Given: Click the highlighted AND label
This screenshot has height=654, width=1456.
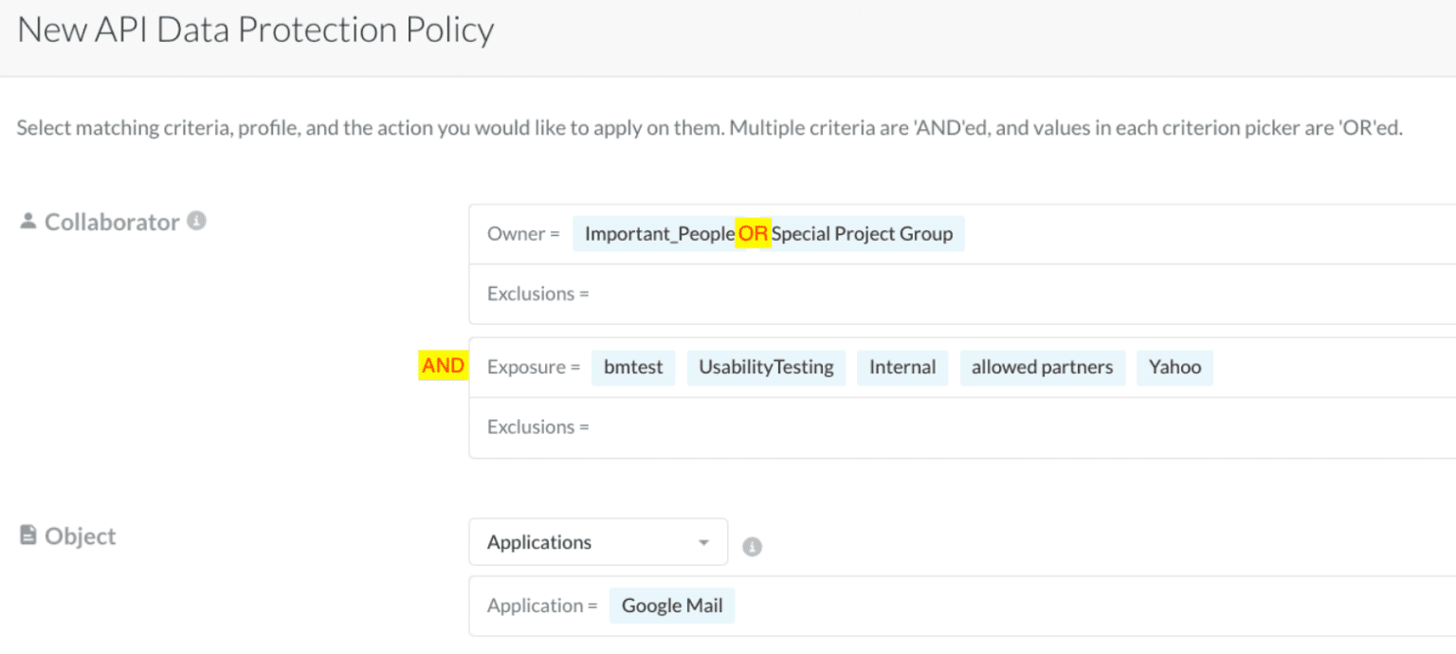Looking at the screenshot, I should [442, 365].
